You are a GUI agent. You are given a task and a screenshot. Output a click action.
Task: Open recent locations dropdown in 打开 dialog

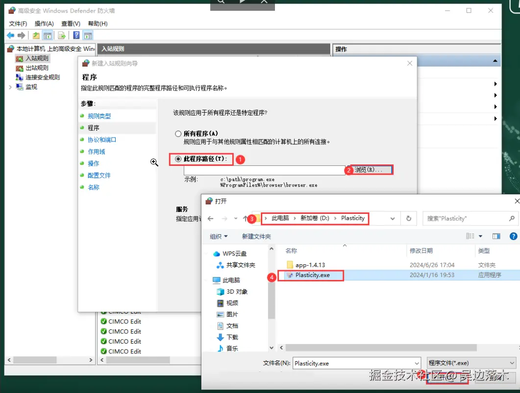(x=236, y=218)
